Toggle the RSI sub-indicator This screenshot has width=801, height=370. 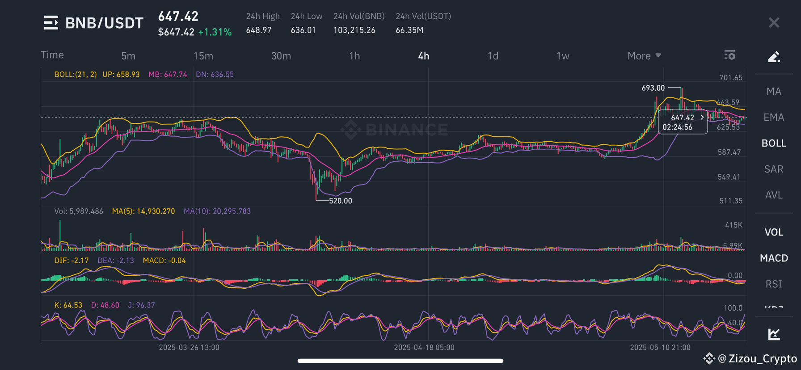(774, 284)
